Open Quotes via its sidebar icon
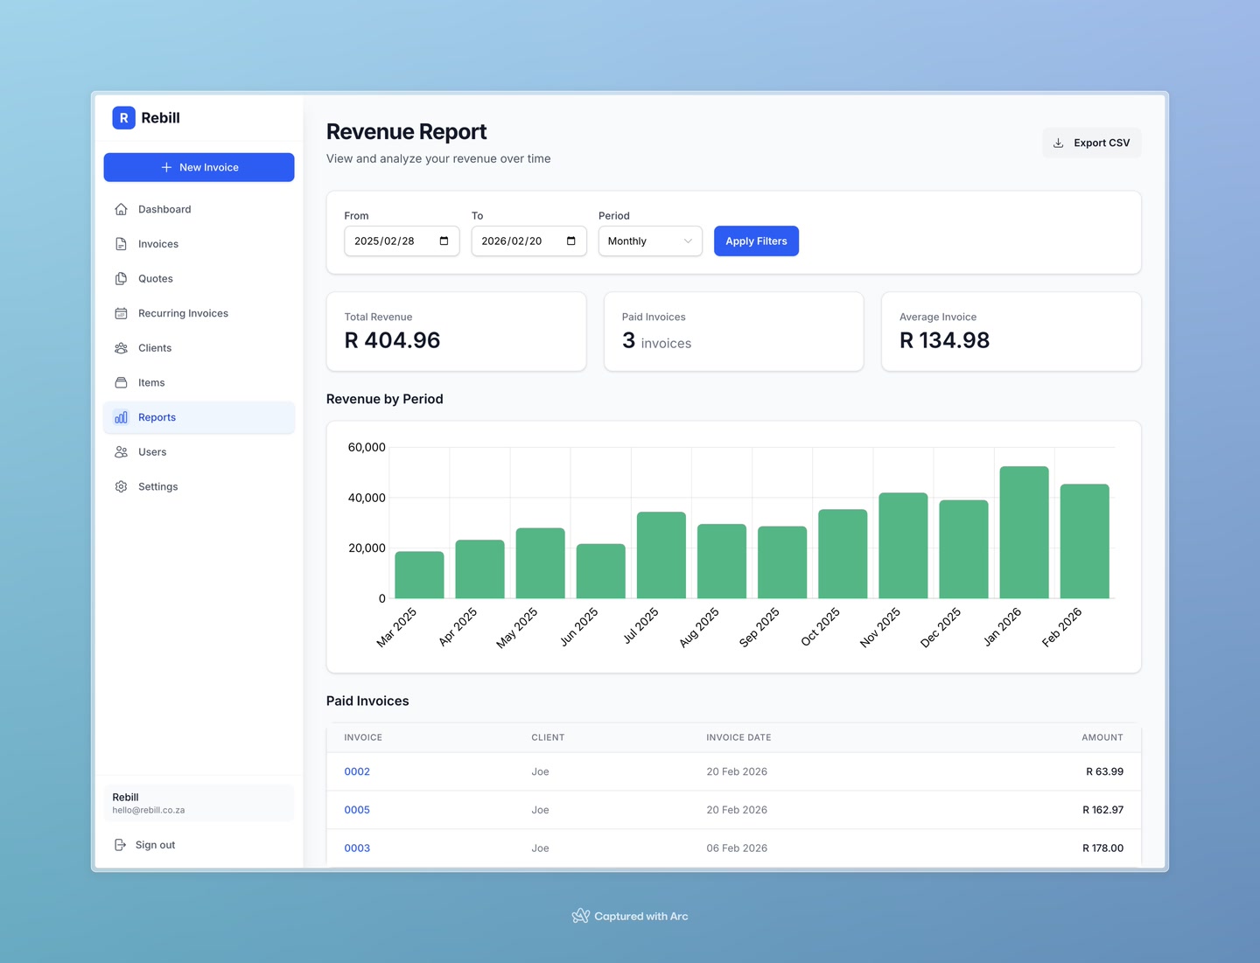 121,278
